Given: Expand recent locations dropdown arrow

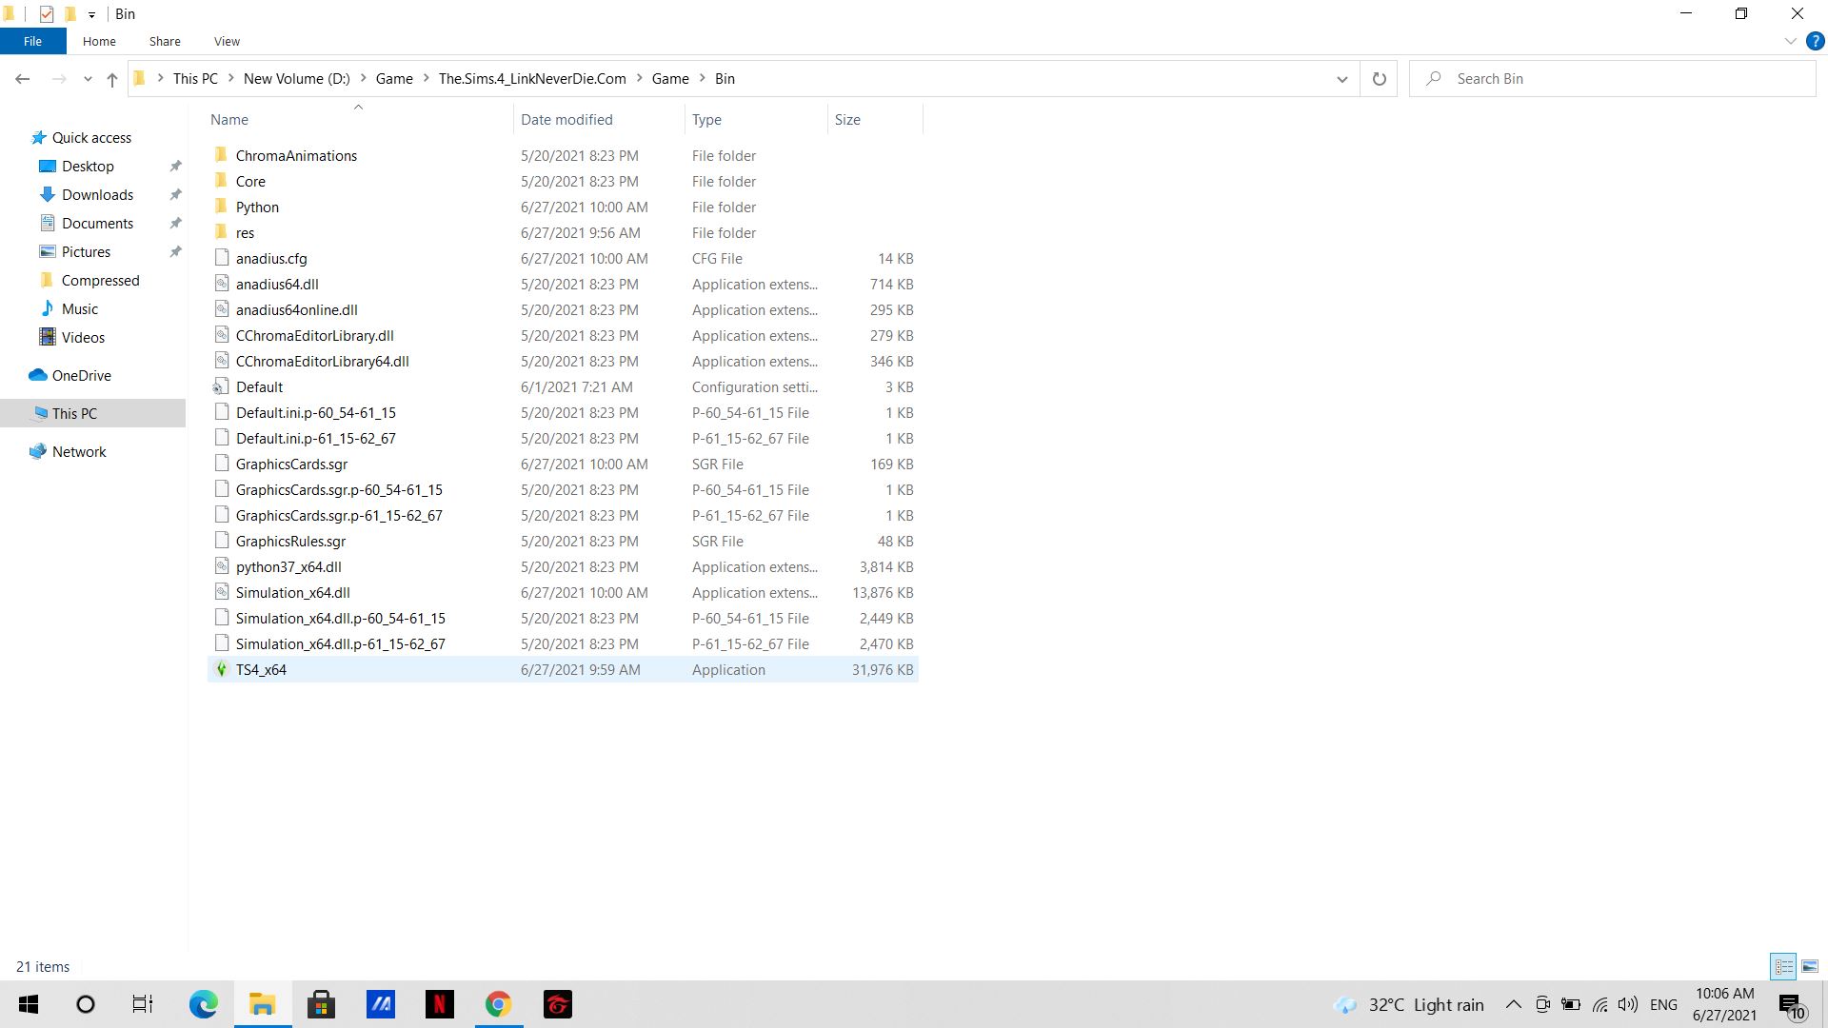Looking at the screenshot, I should (88, 79).
